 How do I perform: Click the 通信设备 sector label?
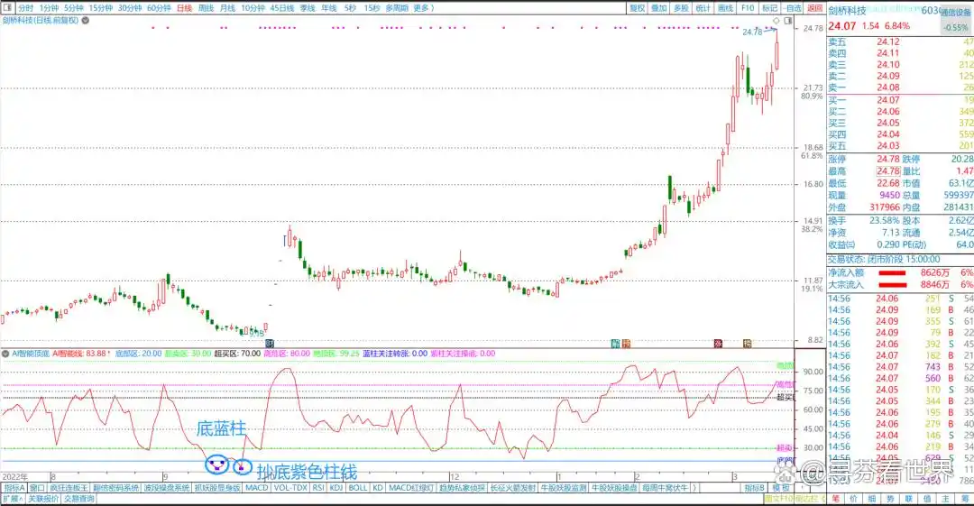[957, 12]
